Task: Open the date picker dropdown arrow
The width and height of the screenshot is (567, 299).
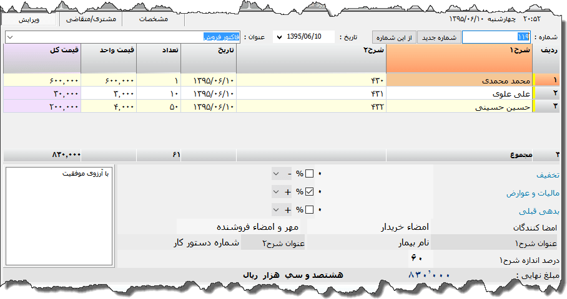Action: 279,37
